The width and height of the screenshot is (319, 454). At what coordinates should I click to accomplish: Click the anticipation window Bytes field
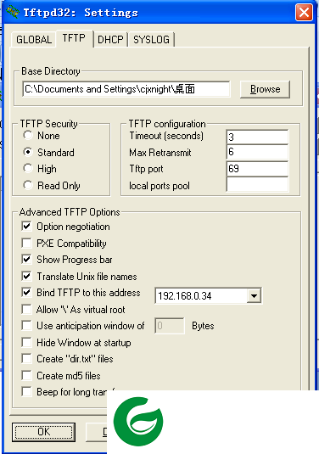point(170,326)
